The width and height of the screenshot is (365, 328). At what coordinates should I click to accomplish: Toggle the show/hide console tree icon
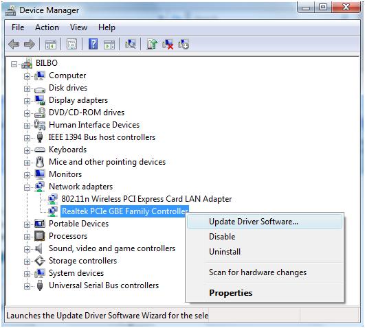pyautogui.click(x=50, y=44)
